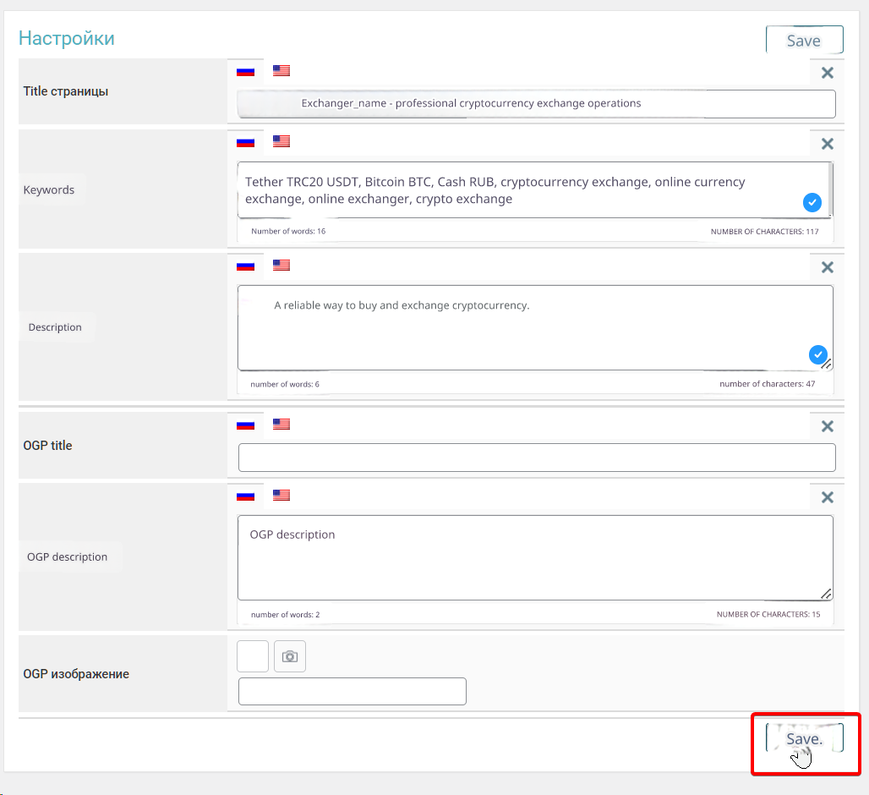Switch Description to English via US flag
Image resolution: width=869 pixels, height=795 pixels.
click(x=281, y=265)
